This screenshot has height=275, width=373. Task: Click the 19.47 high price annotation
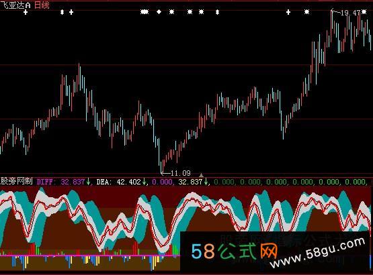pyautogui.click(x=350, y=13)
